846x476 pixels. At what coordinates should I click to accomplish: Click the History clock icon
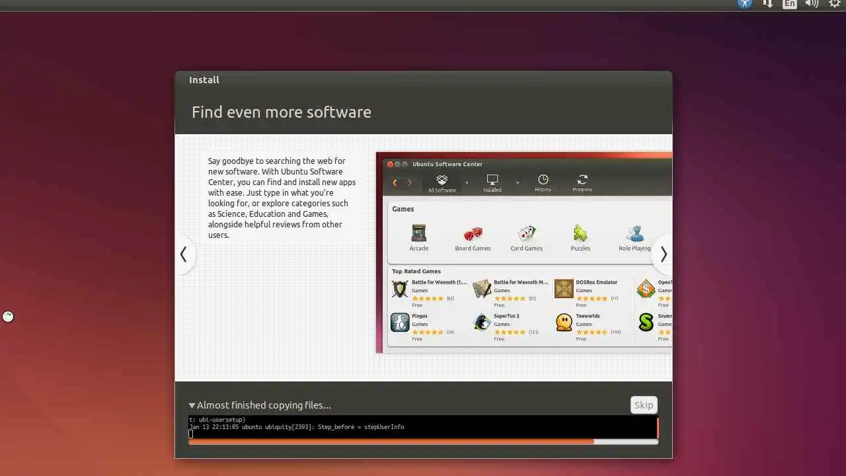click(543, 179)
